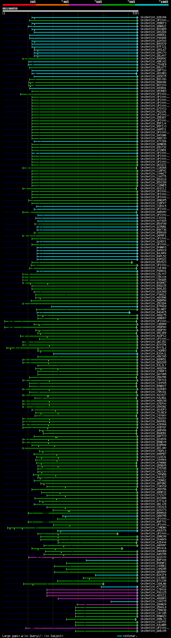Click UniRef100_Q7RRF3 label
The height and width of the screenshot is (638, 171).
pos(153,371)
